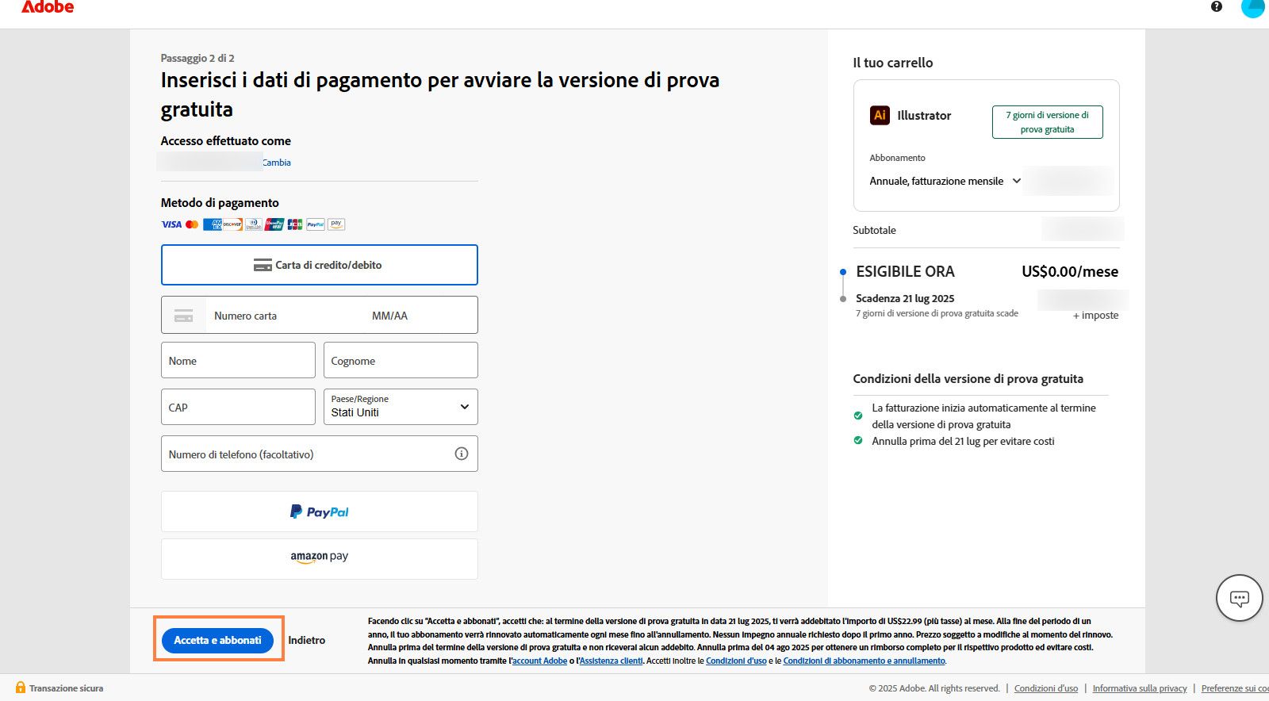Click the Condizioni della versione di prova gratuita heading
This screenshot has width=1269, height=701.
tap(968, 378)
